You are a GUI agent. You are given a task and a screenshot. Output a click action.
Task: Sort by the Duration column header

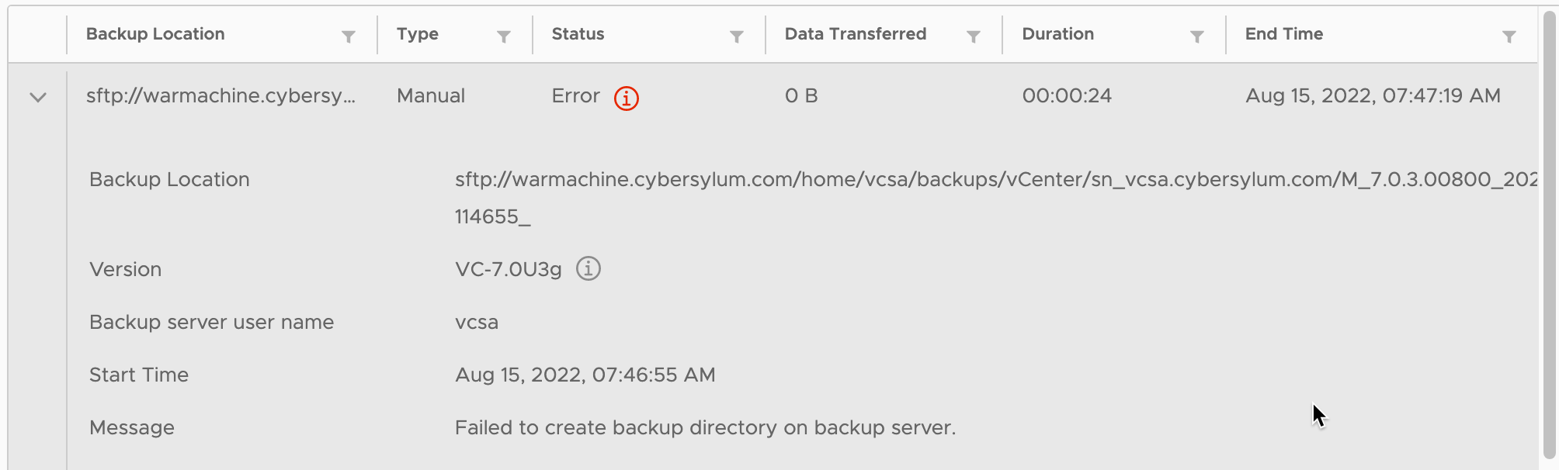1058,34
